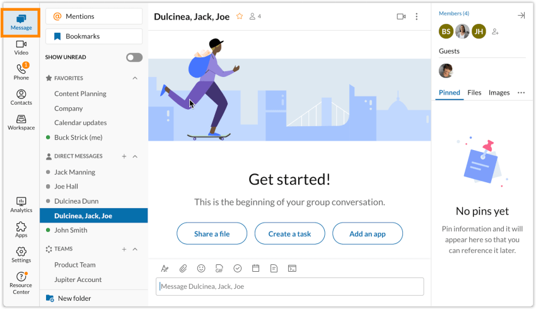Viewport: 536px width, 309px height.
Task: Insert a code snippet
Action: click(292, 268)
